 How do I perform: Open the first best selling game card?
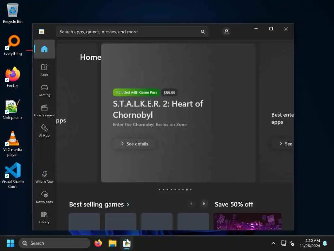[84, 221]
